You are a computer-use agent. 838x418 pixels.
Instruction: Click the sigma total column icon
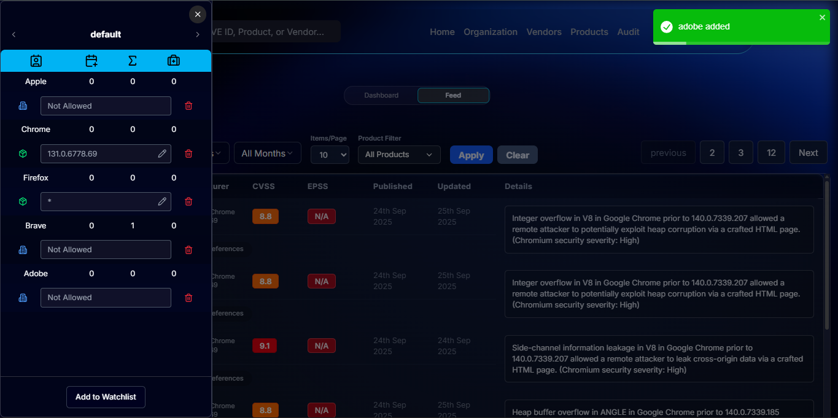pos(132,61)
